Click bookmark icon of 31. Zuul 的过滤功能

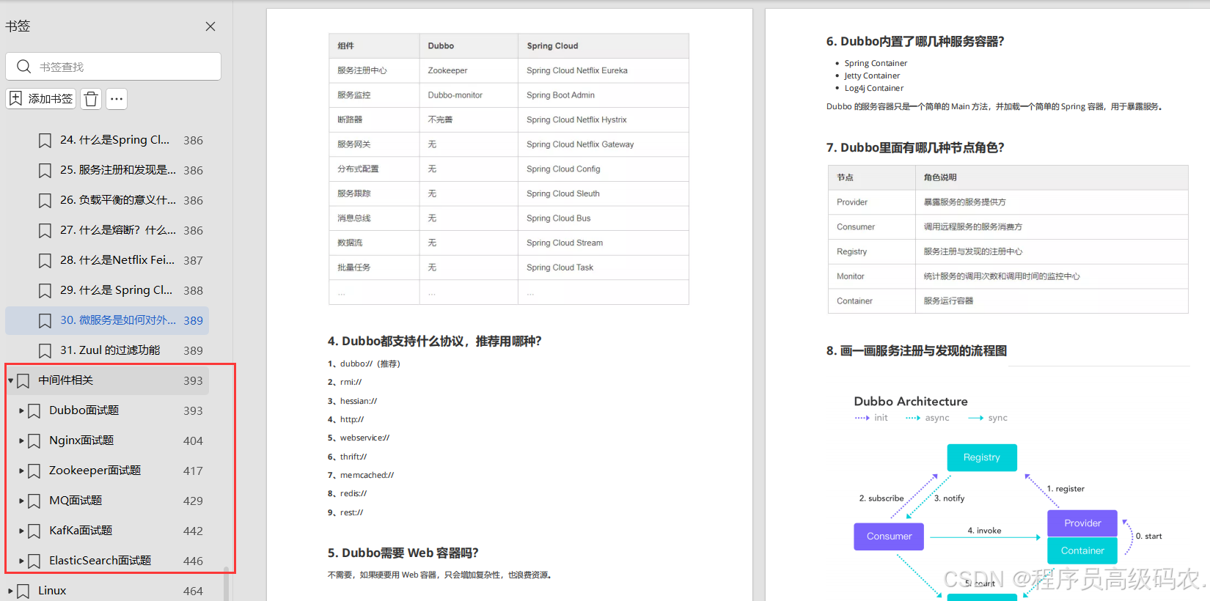click(45, 350)
